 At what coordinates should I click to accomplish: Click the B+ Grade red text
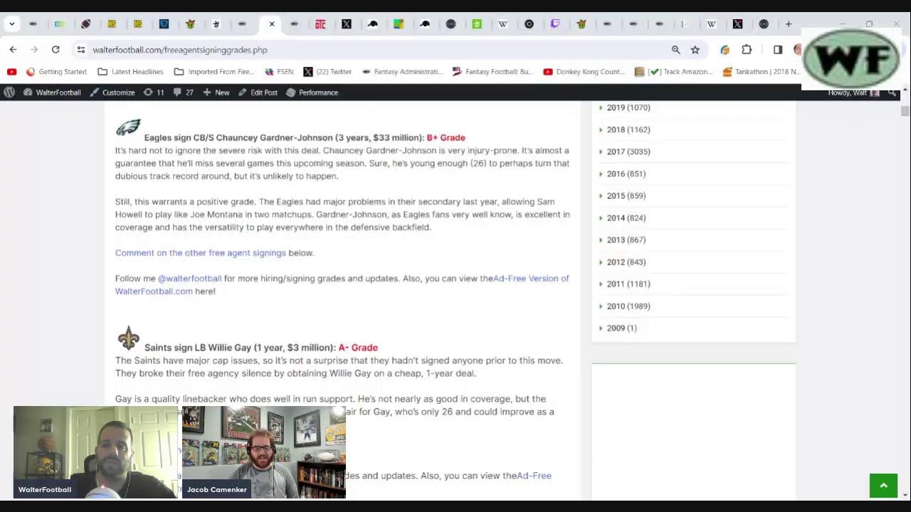446,138
